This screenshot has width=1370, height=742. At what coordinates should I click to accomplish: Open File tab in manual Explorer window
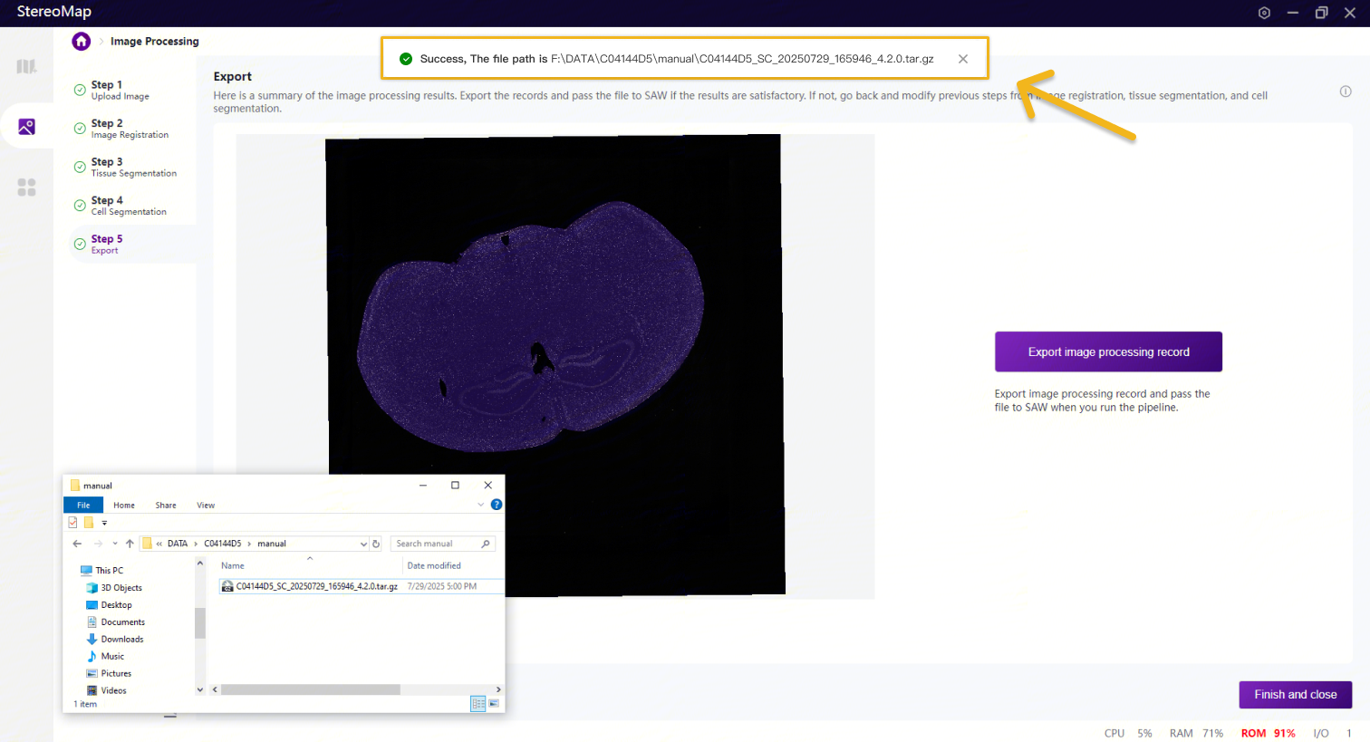point(83,506)
